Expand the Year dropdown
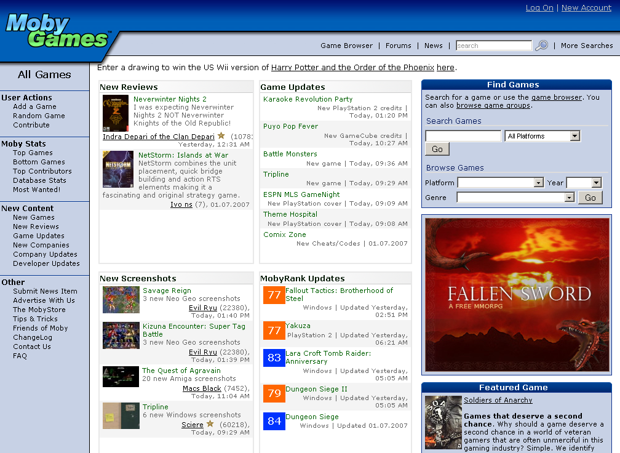 (584, 182)
